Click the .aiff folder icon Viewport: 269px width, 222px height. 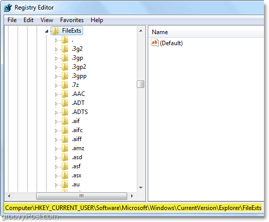65,139
